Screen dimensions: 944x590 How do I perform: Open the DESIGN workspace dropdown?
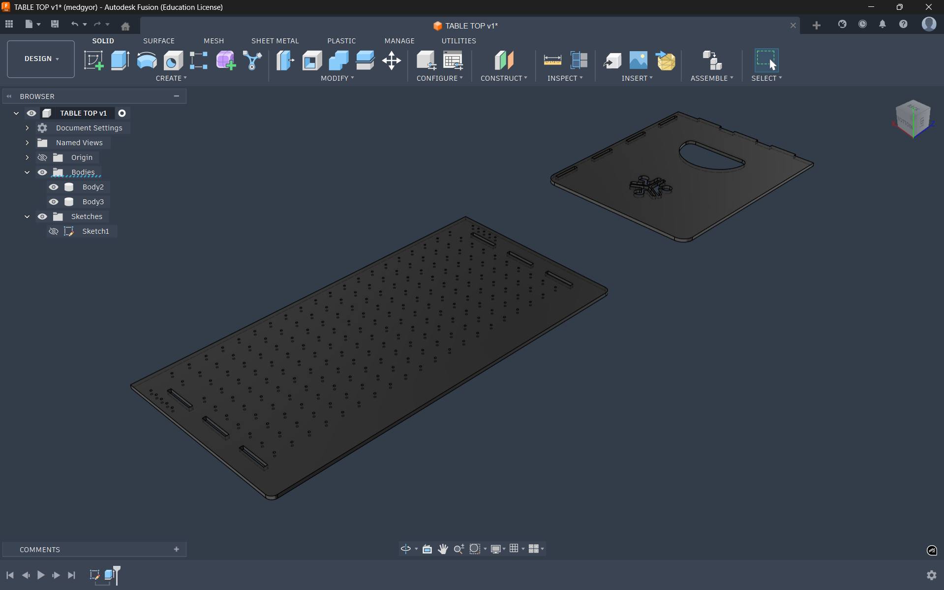pyautogui.click(x=41, y=59)
